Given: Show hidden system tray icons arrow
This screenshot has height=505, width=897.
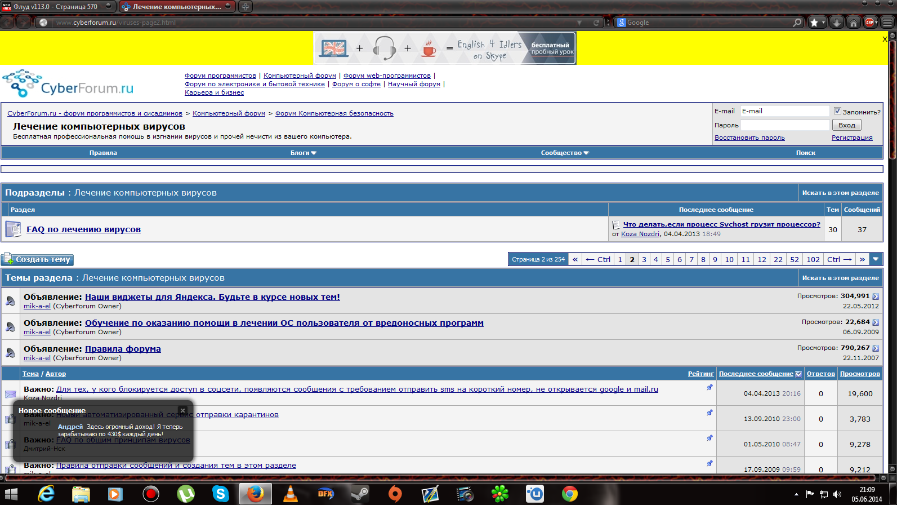Looking at the screenshot, I should [x=796, y=494].
